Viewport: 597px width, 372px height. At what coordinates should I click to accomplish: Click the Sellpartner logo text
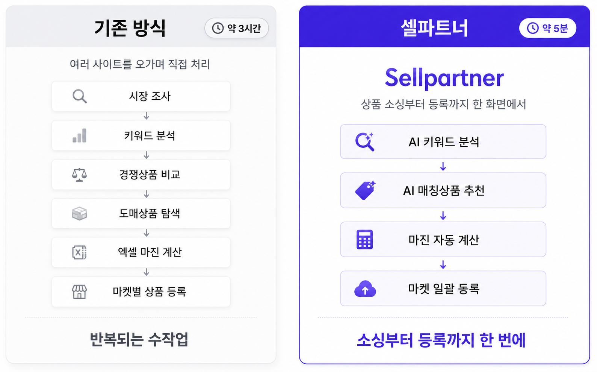tap(444, 78)
